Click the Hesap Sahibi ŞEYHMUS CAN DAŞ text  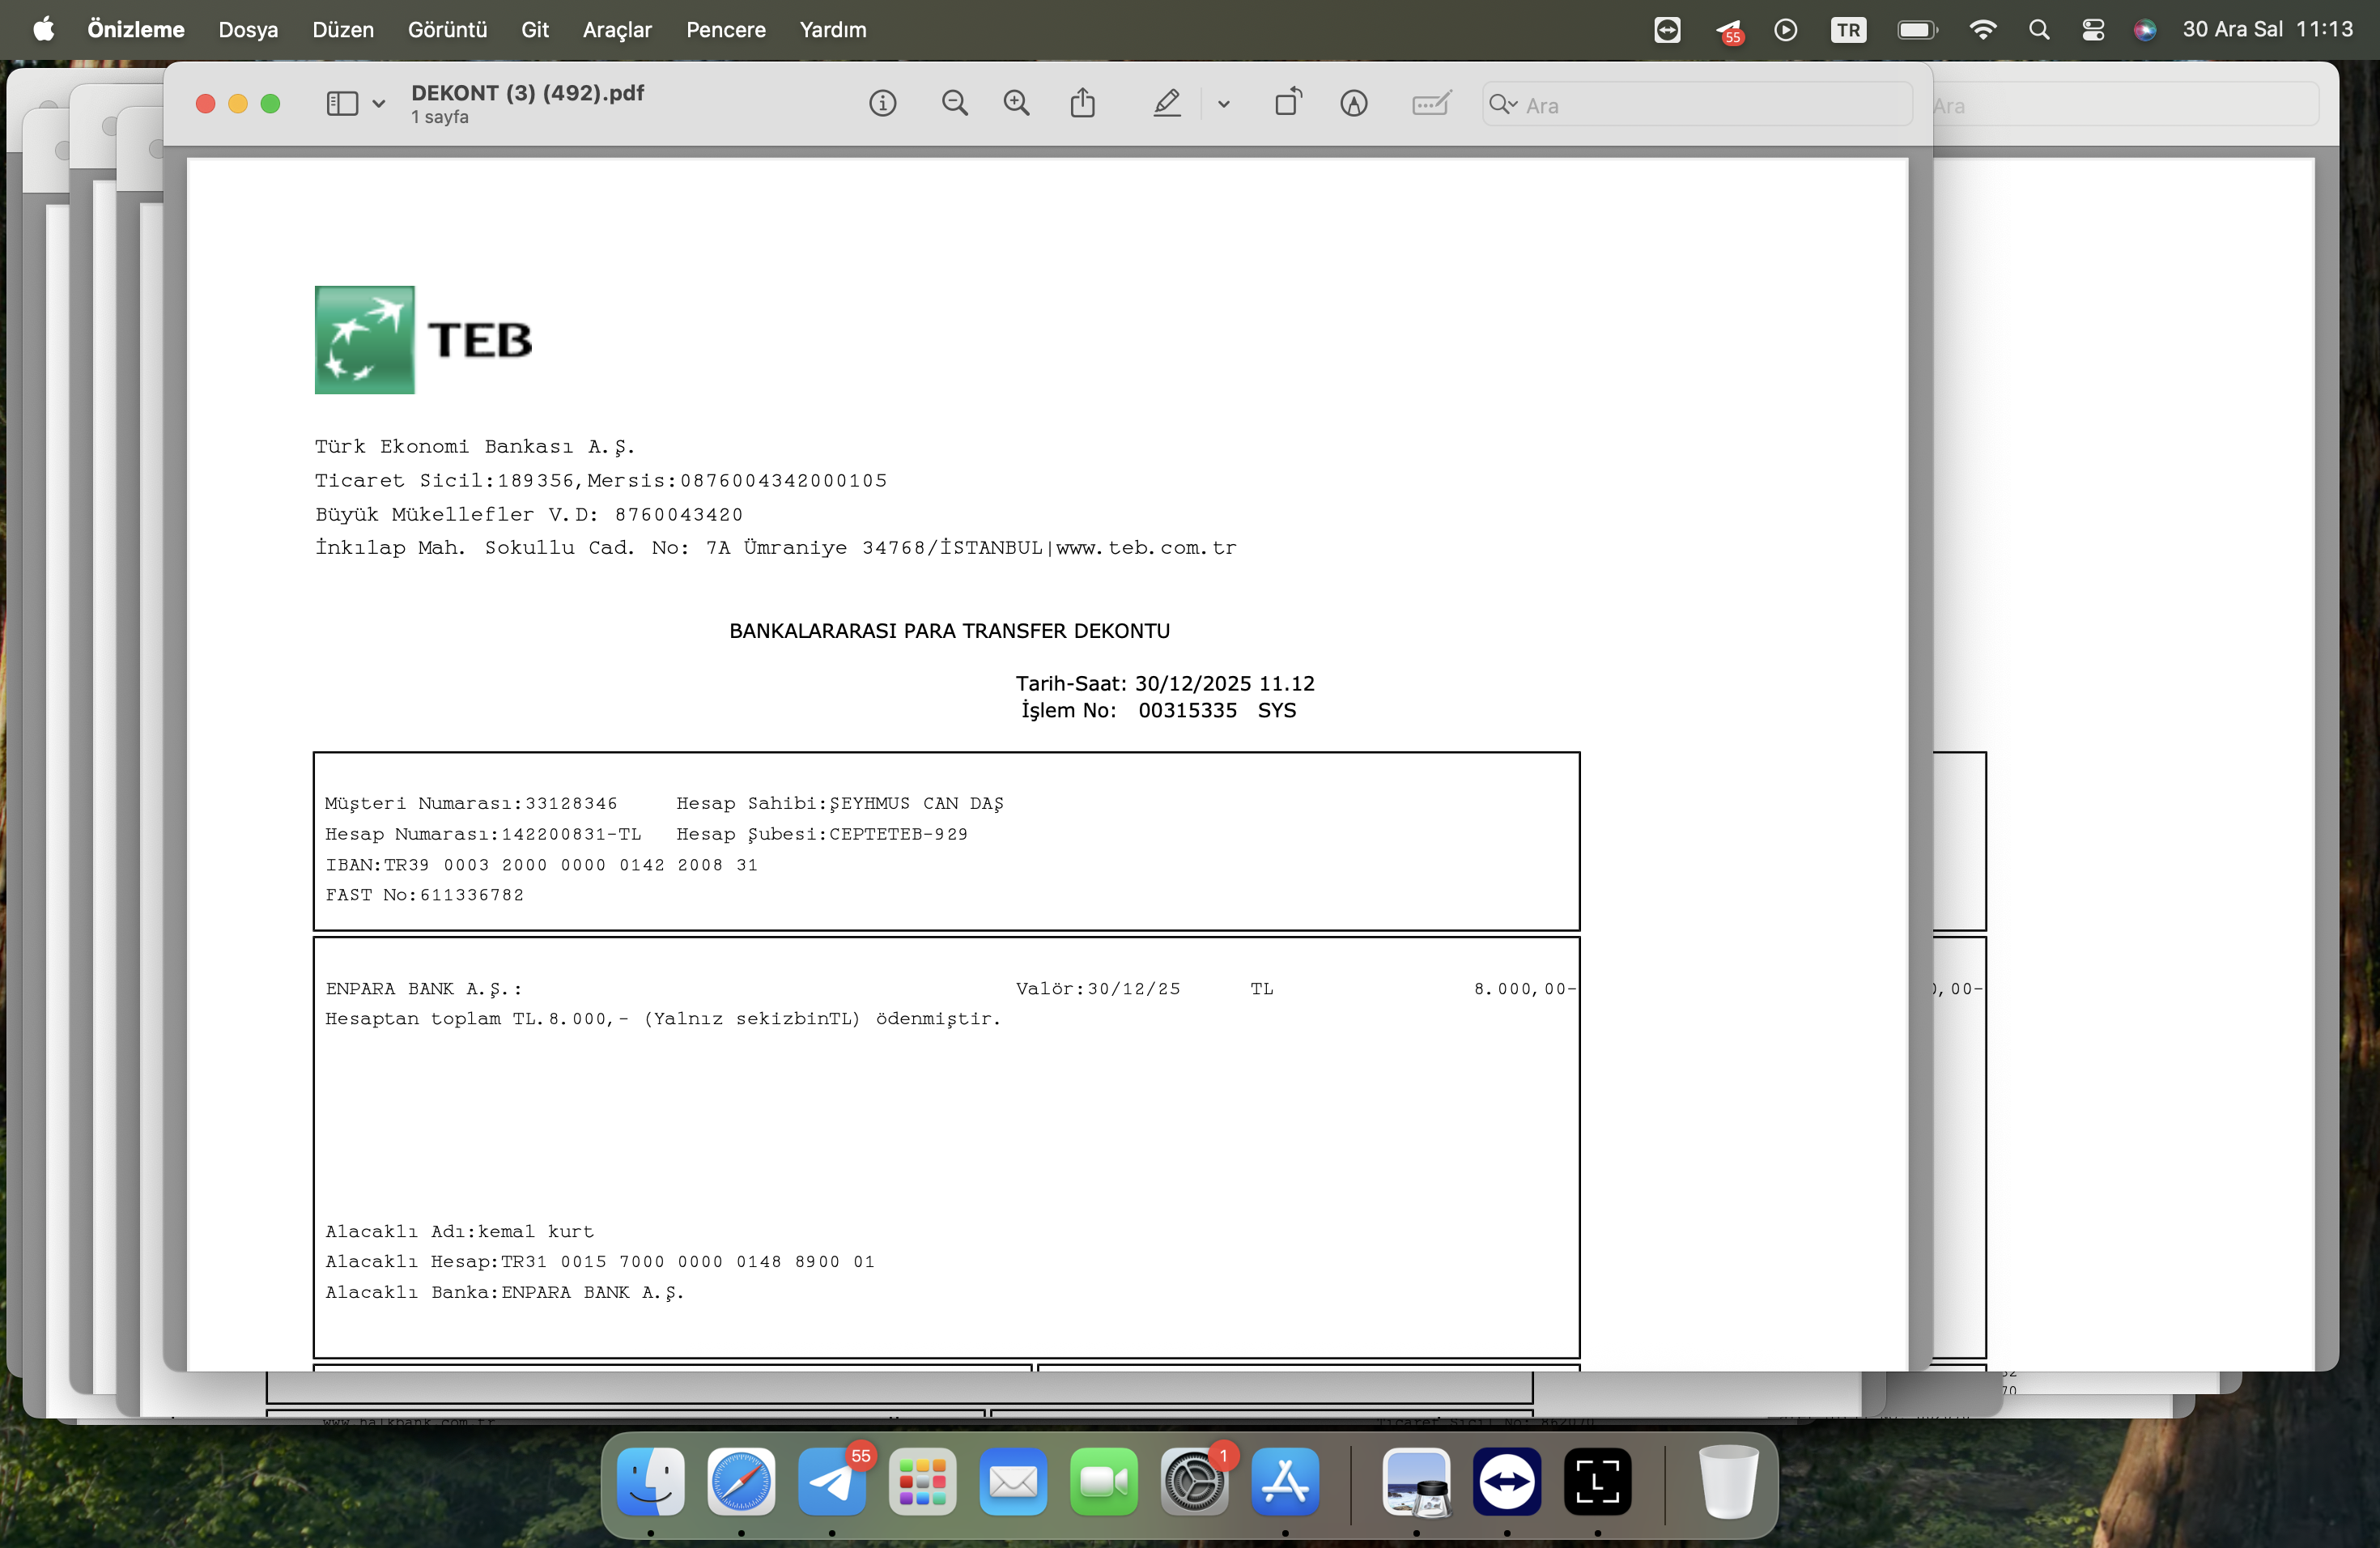pos(840,804)
